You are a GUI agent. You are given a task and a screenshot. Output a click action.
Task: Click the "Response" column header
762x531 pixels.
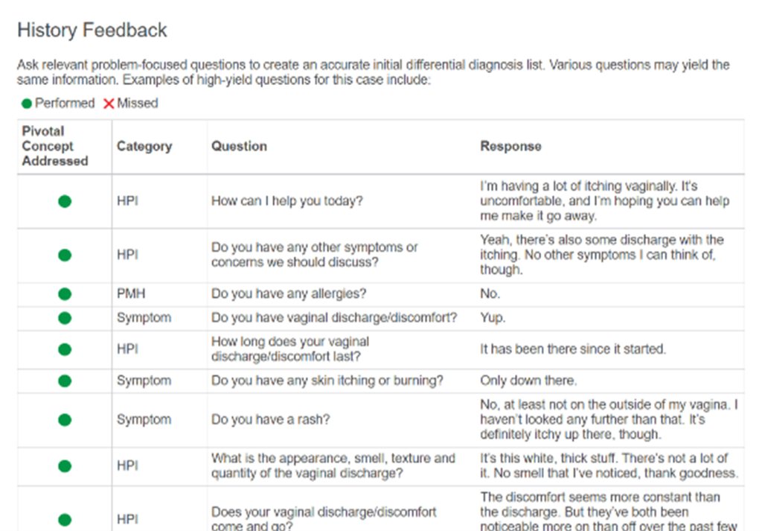tap(510, 146)
